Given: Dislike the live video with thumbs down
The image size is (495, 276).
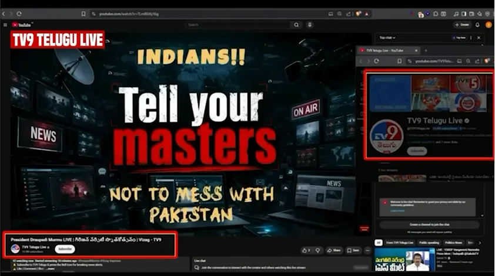Looking at the screenshot, I should (318, 250).
